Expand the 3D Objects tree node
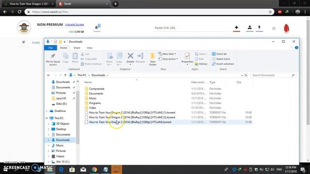The height and width of the screenshot is (174, 310). pyautogui.click(x=48, y=124)
